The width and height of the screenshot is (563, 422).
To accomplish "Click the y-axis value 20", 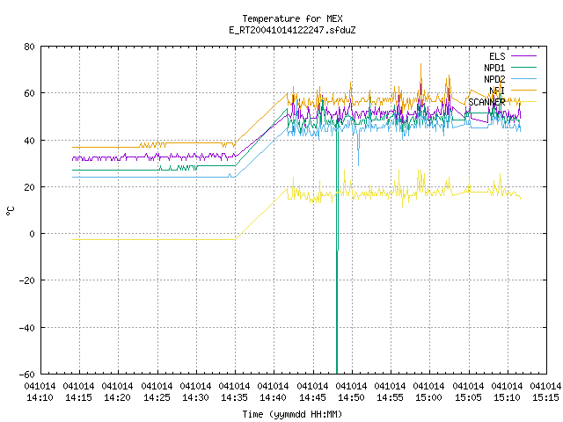I will click(29, 187).
